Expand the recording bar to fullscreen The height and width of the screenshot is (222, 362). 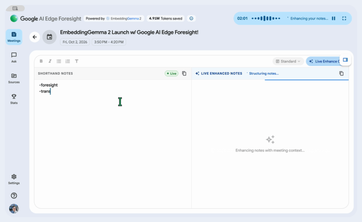[344, 18]
